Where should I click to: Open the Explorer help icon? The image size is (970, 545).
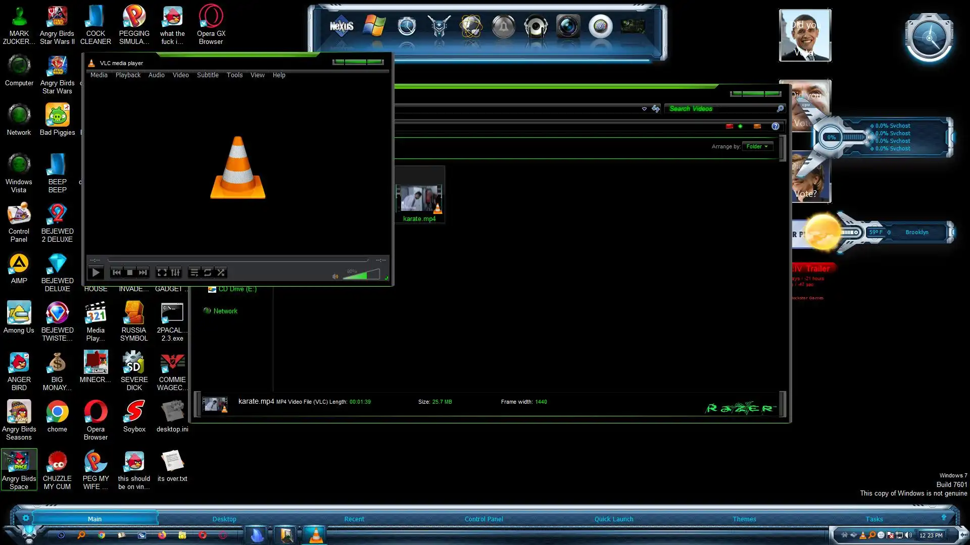click(x=775, y=126)
